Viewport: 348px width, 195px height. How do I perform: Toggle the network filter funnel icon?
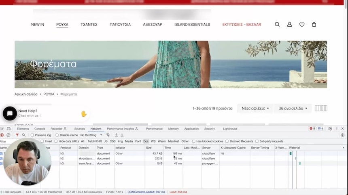17,135
